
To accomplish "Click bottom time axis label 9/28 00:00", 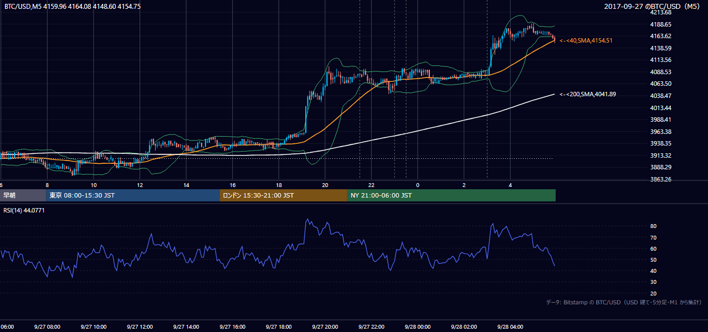I will 418,327.
